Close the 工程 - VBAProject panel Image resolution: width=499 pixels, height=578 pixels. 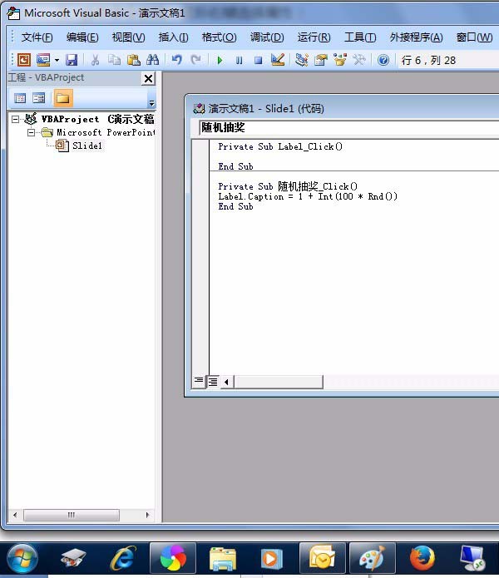tap(148, 78)
